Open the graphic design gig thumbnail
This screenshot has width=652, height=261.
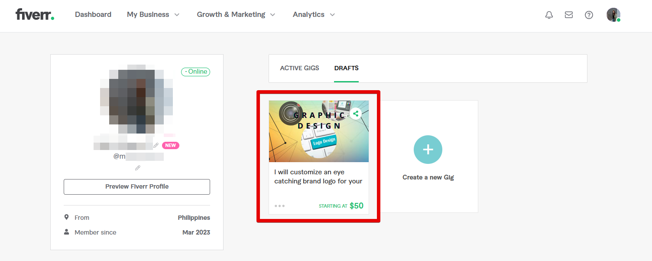click(319, 131)
